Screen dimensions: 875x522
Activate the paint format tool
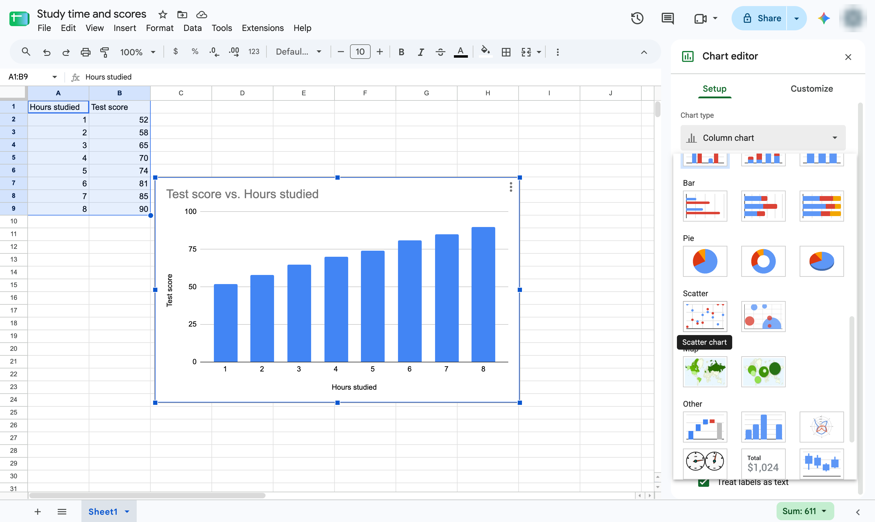[x=105, y=52]
